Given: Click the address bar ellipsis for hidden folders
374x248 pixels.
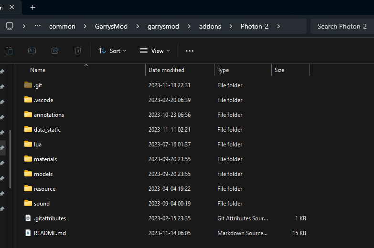Looking at the screenshot, I should click(38, 26).
